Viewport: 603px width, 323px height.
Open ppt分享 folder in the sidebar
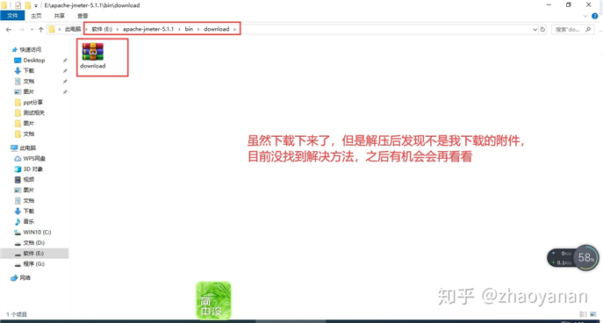tap(32, 103)
